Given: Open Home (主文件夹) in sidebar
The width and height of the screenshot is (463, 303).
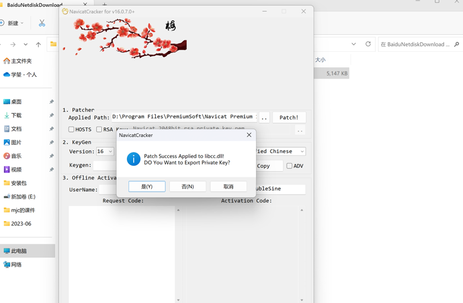Looking at the screenshot, I should click(x=18, y=61).
